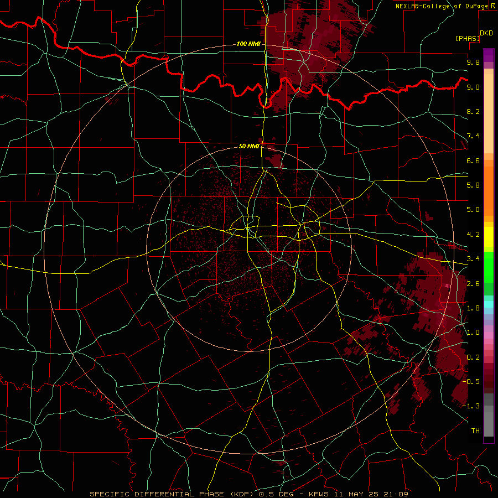Select the -0.5 scale value

click(471, 382)
